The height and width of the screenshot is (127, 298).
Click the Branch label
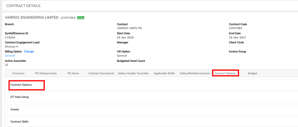pos(9,24)
